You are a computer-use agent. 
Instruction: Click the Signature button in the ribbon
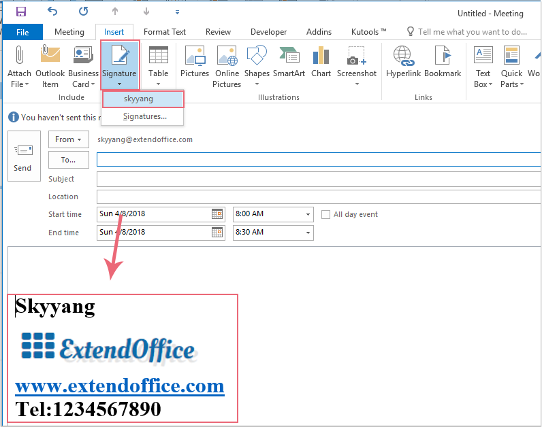[120, 65]
